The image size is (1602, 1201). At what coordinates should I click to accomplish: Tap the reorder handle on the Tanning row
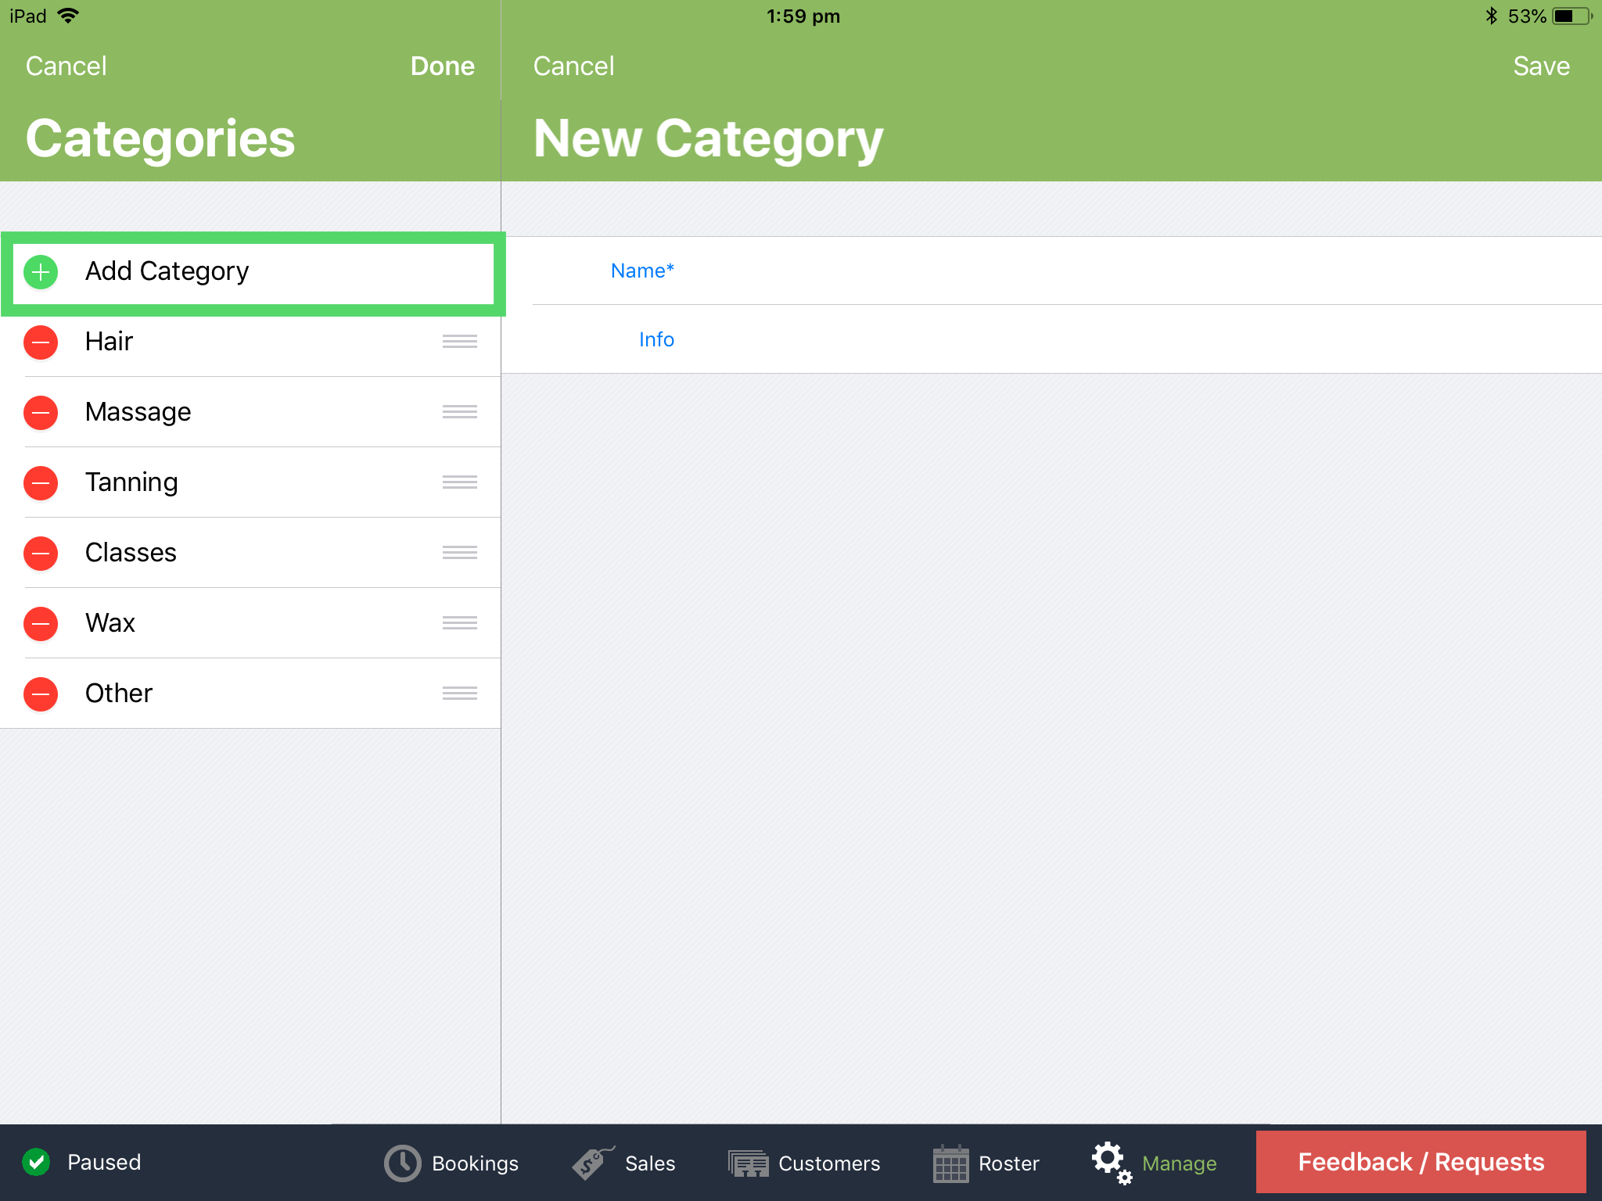[x=460, y=482]
